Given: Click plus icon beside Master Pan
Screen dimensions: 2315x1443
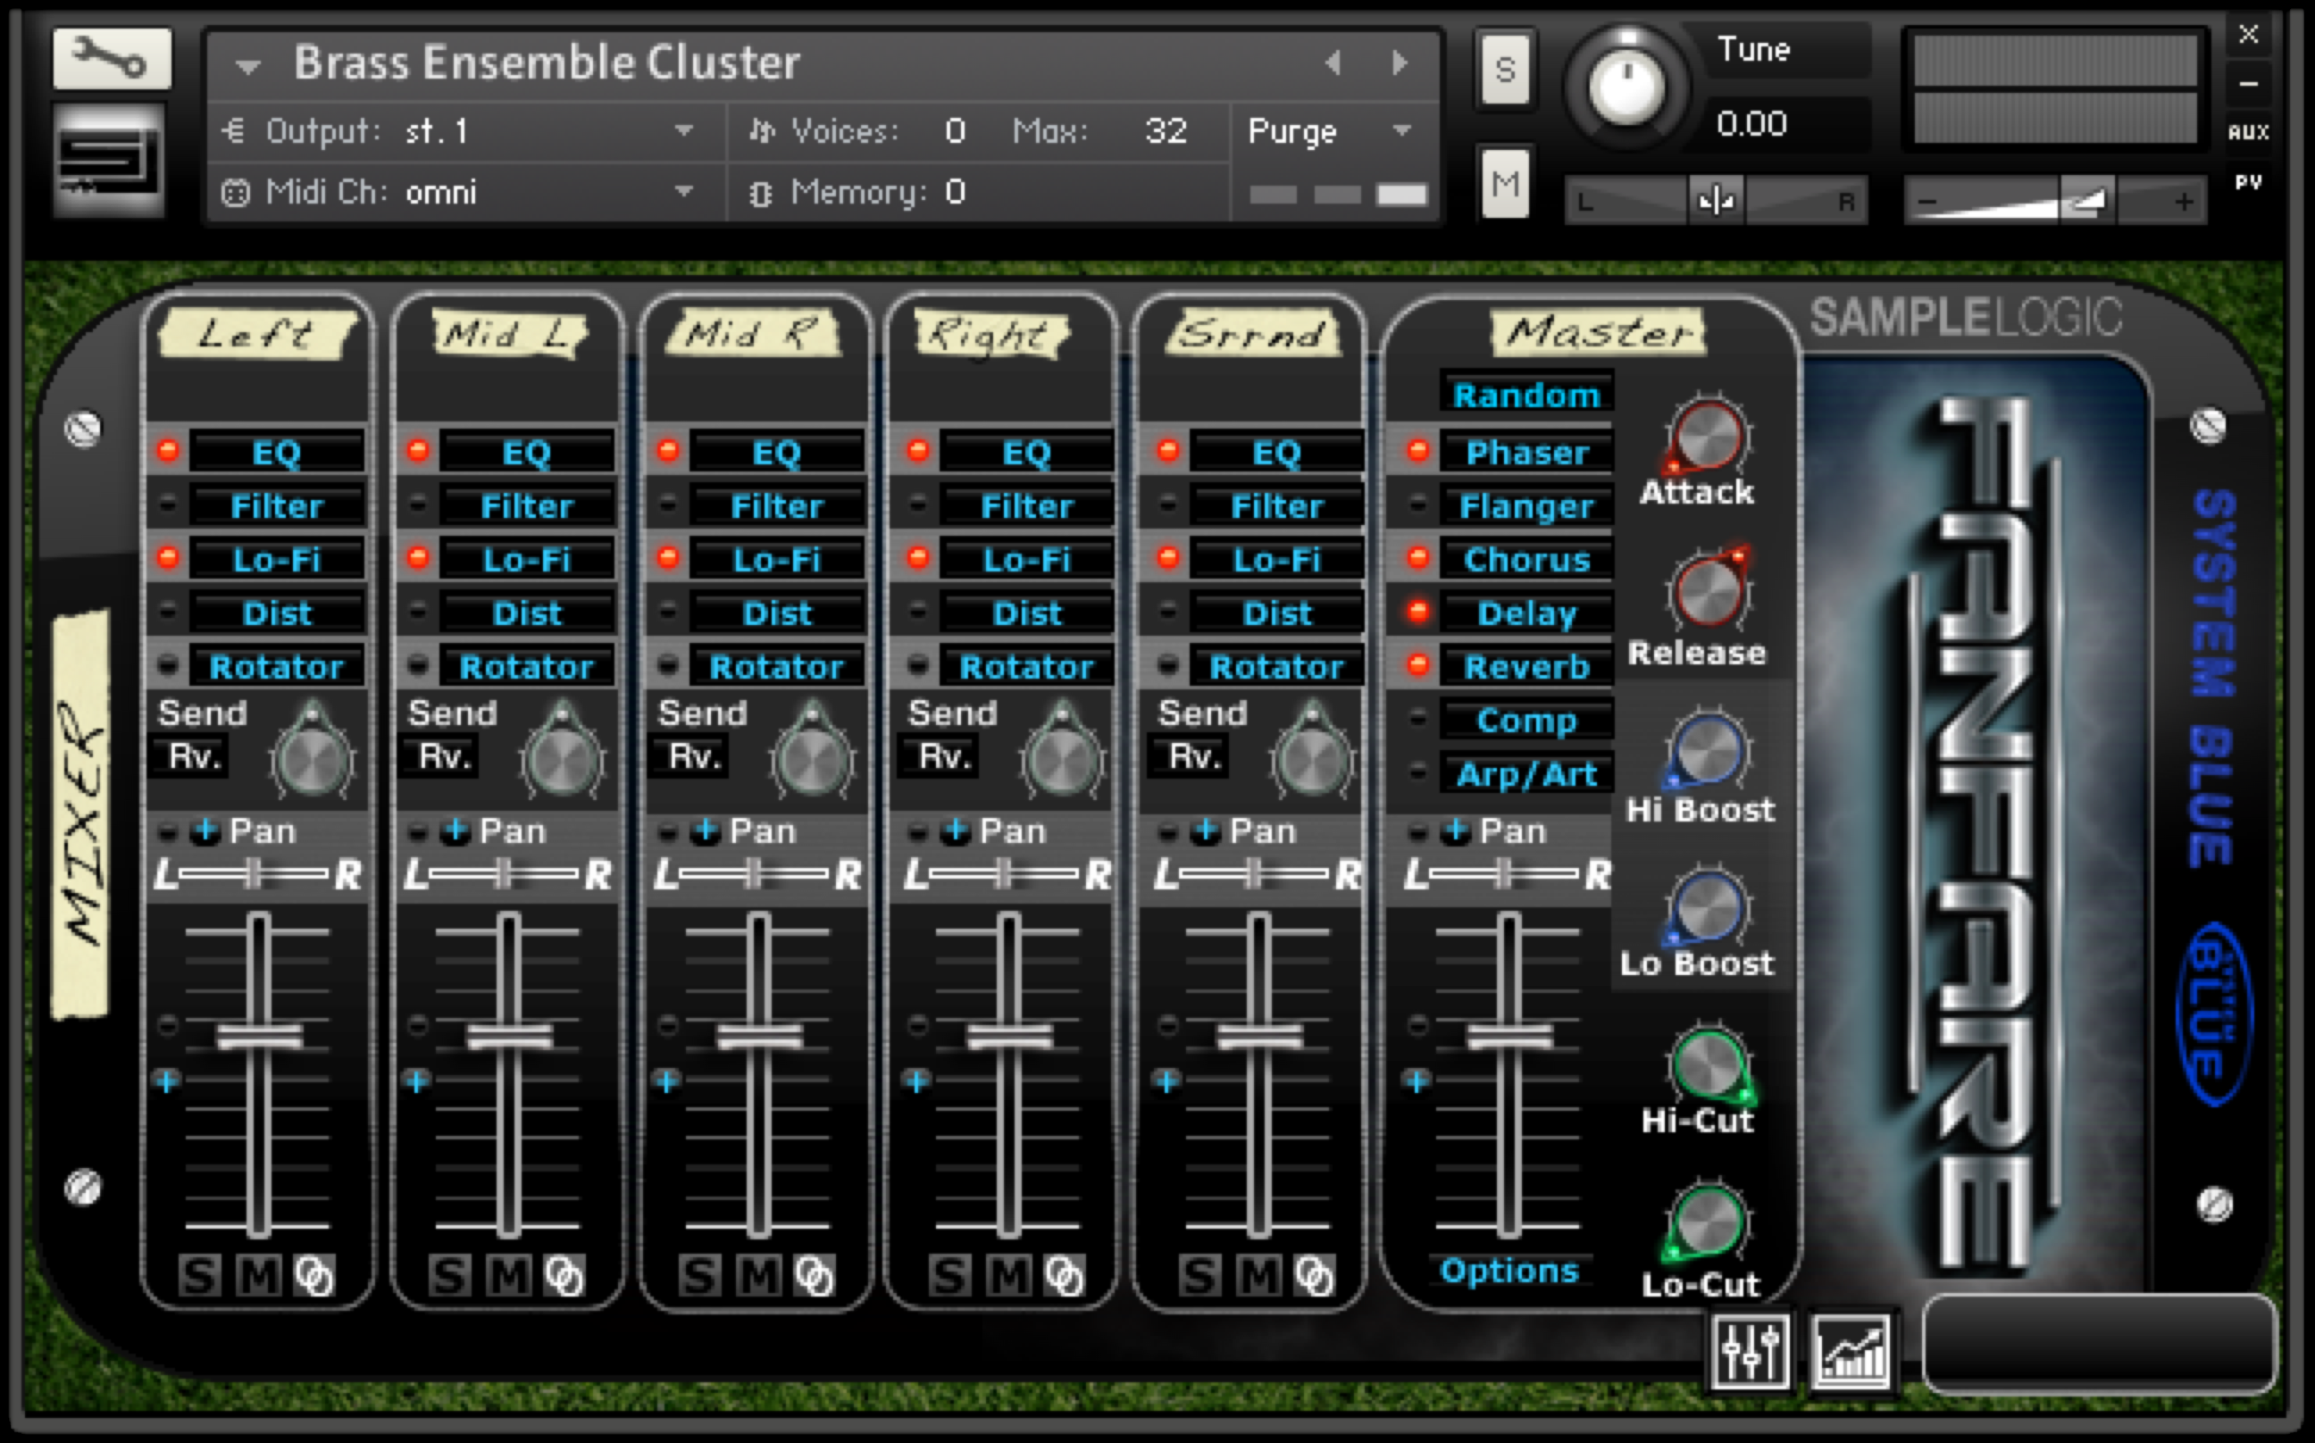Looking at the screenshot, I should coord(1455,830).
